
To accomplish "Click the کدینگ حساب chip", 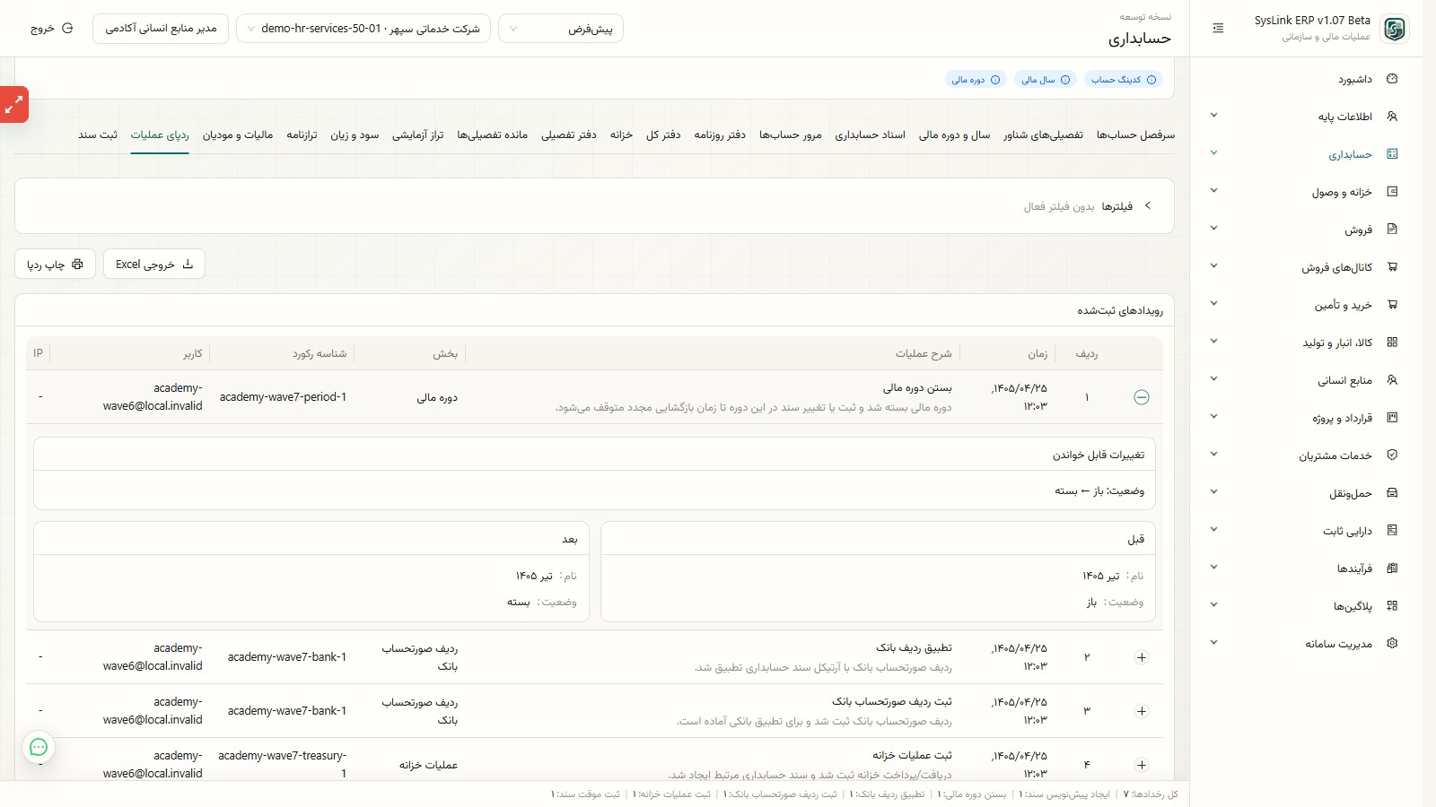I will tap(1124, 80).
